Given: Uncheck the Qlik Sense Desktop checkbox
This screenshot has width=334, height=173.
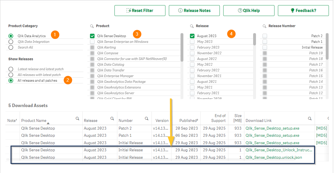Looking at the screenshot, I should pos(92,36).
